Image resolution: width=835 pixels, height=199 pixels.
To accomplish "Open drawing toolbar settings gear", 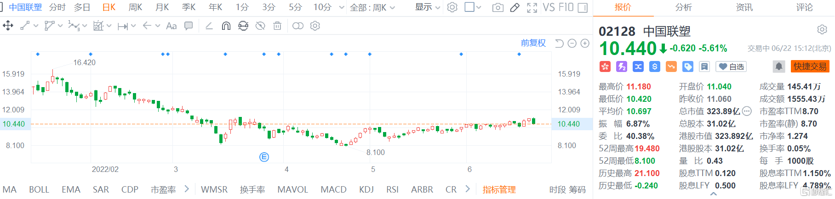I will [315, 26].
